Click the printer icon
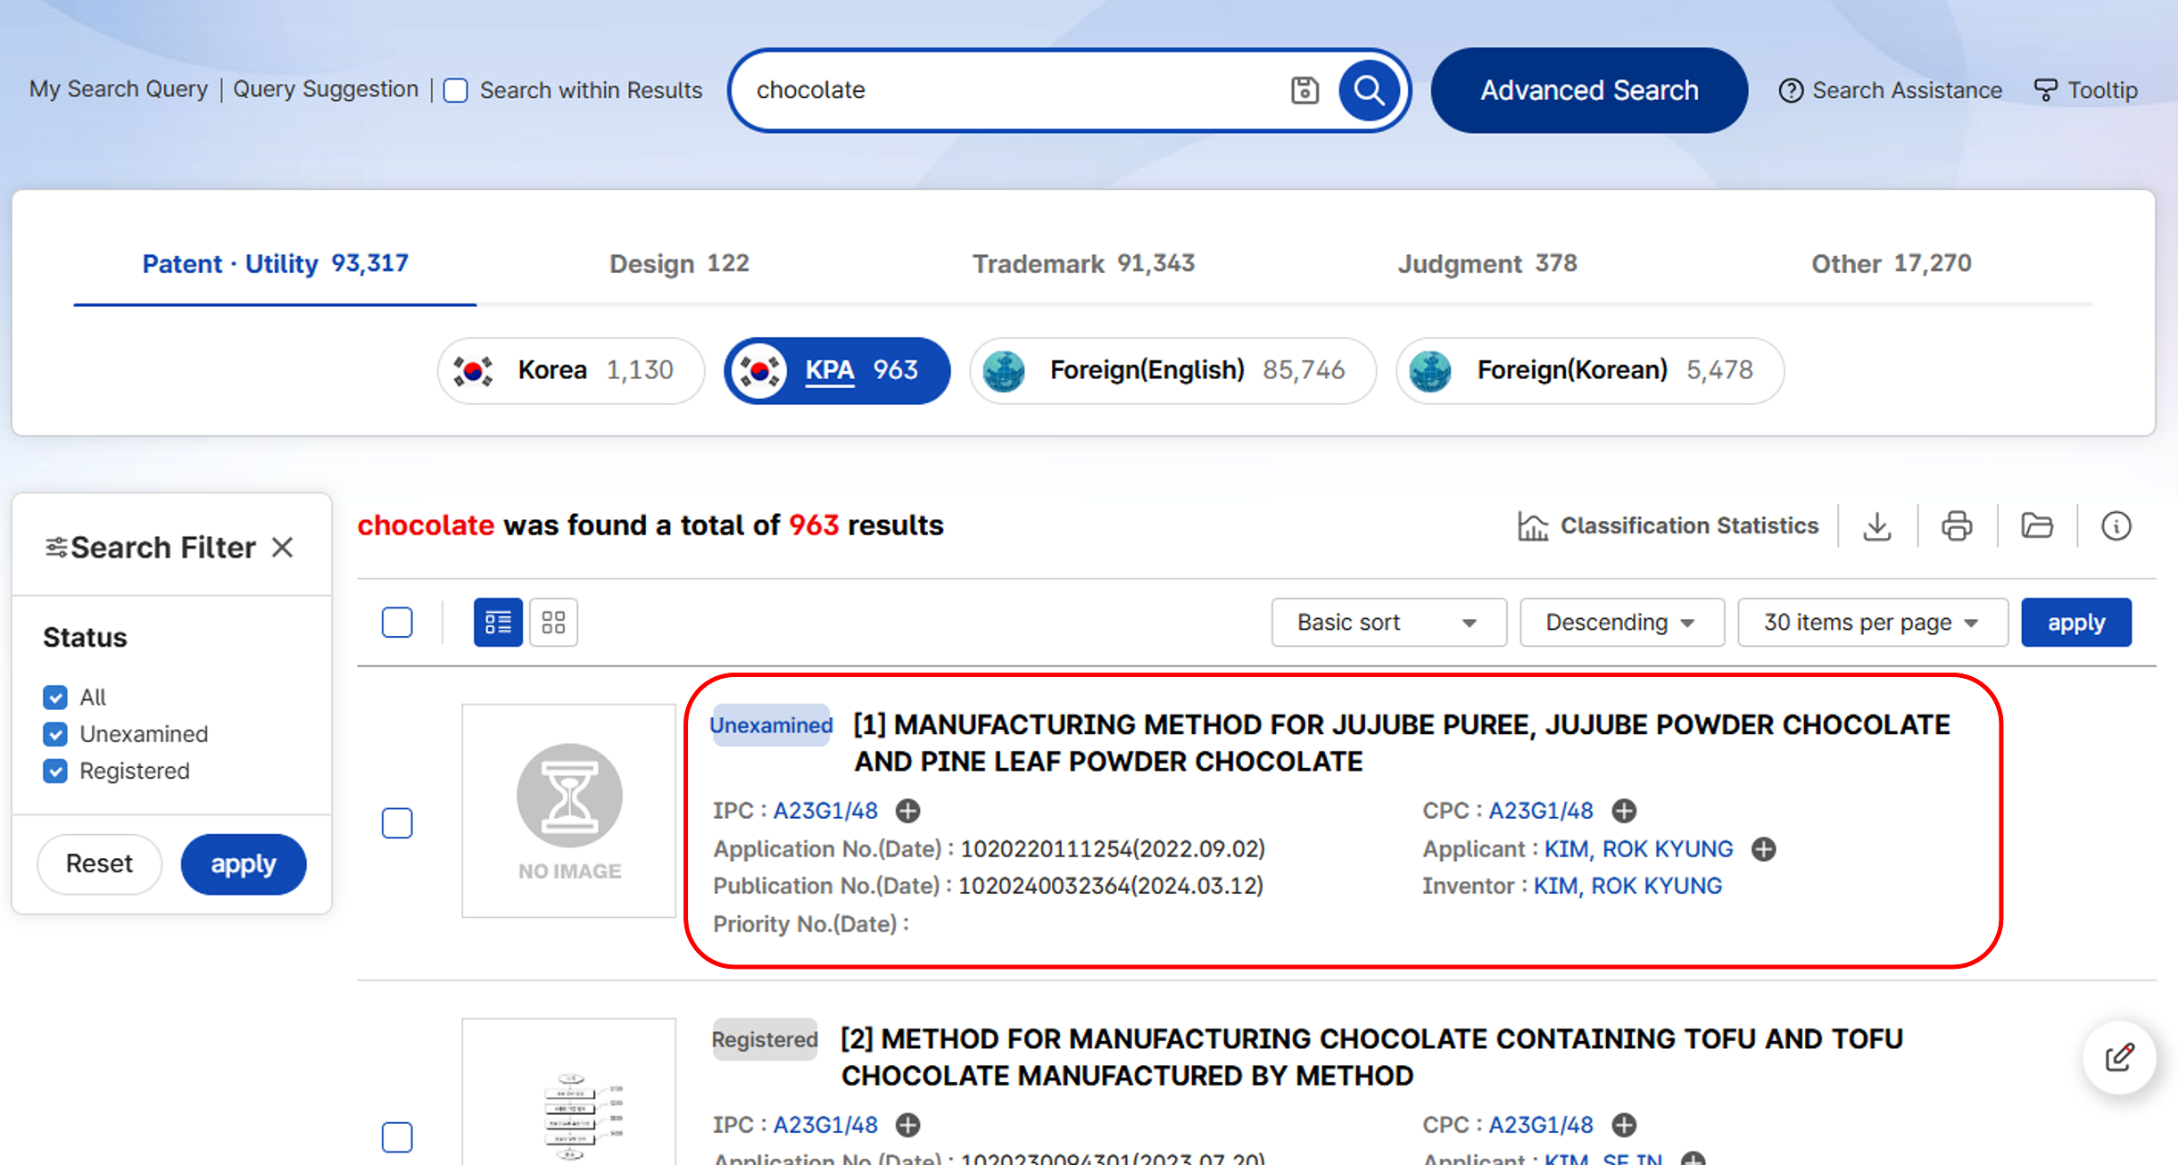 [x=1957, y=526]
